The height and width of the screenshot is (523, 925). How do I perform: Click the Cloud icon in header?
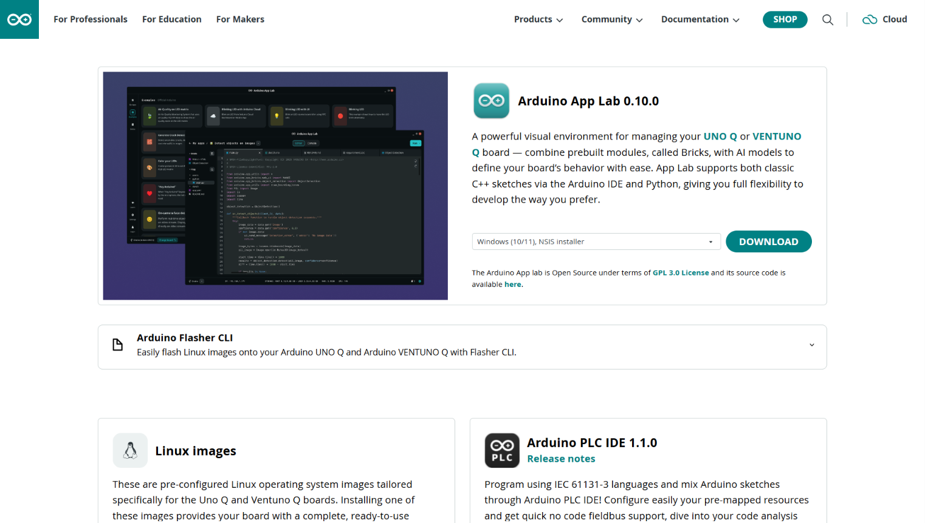click(870, 19)
